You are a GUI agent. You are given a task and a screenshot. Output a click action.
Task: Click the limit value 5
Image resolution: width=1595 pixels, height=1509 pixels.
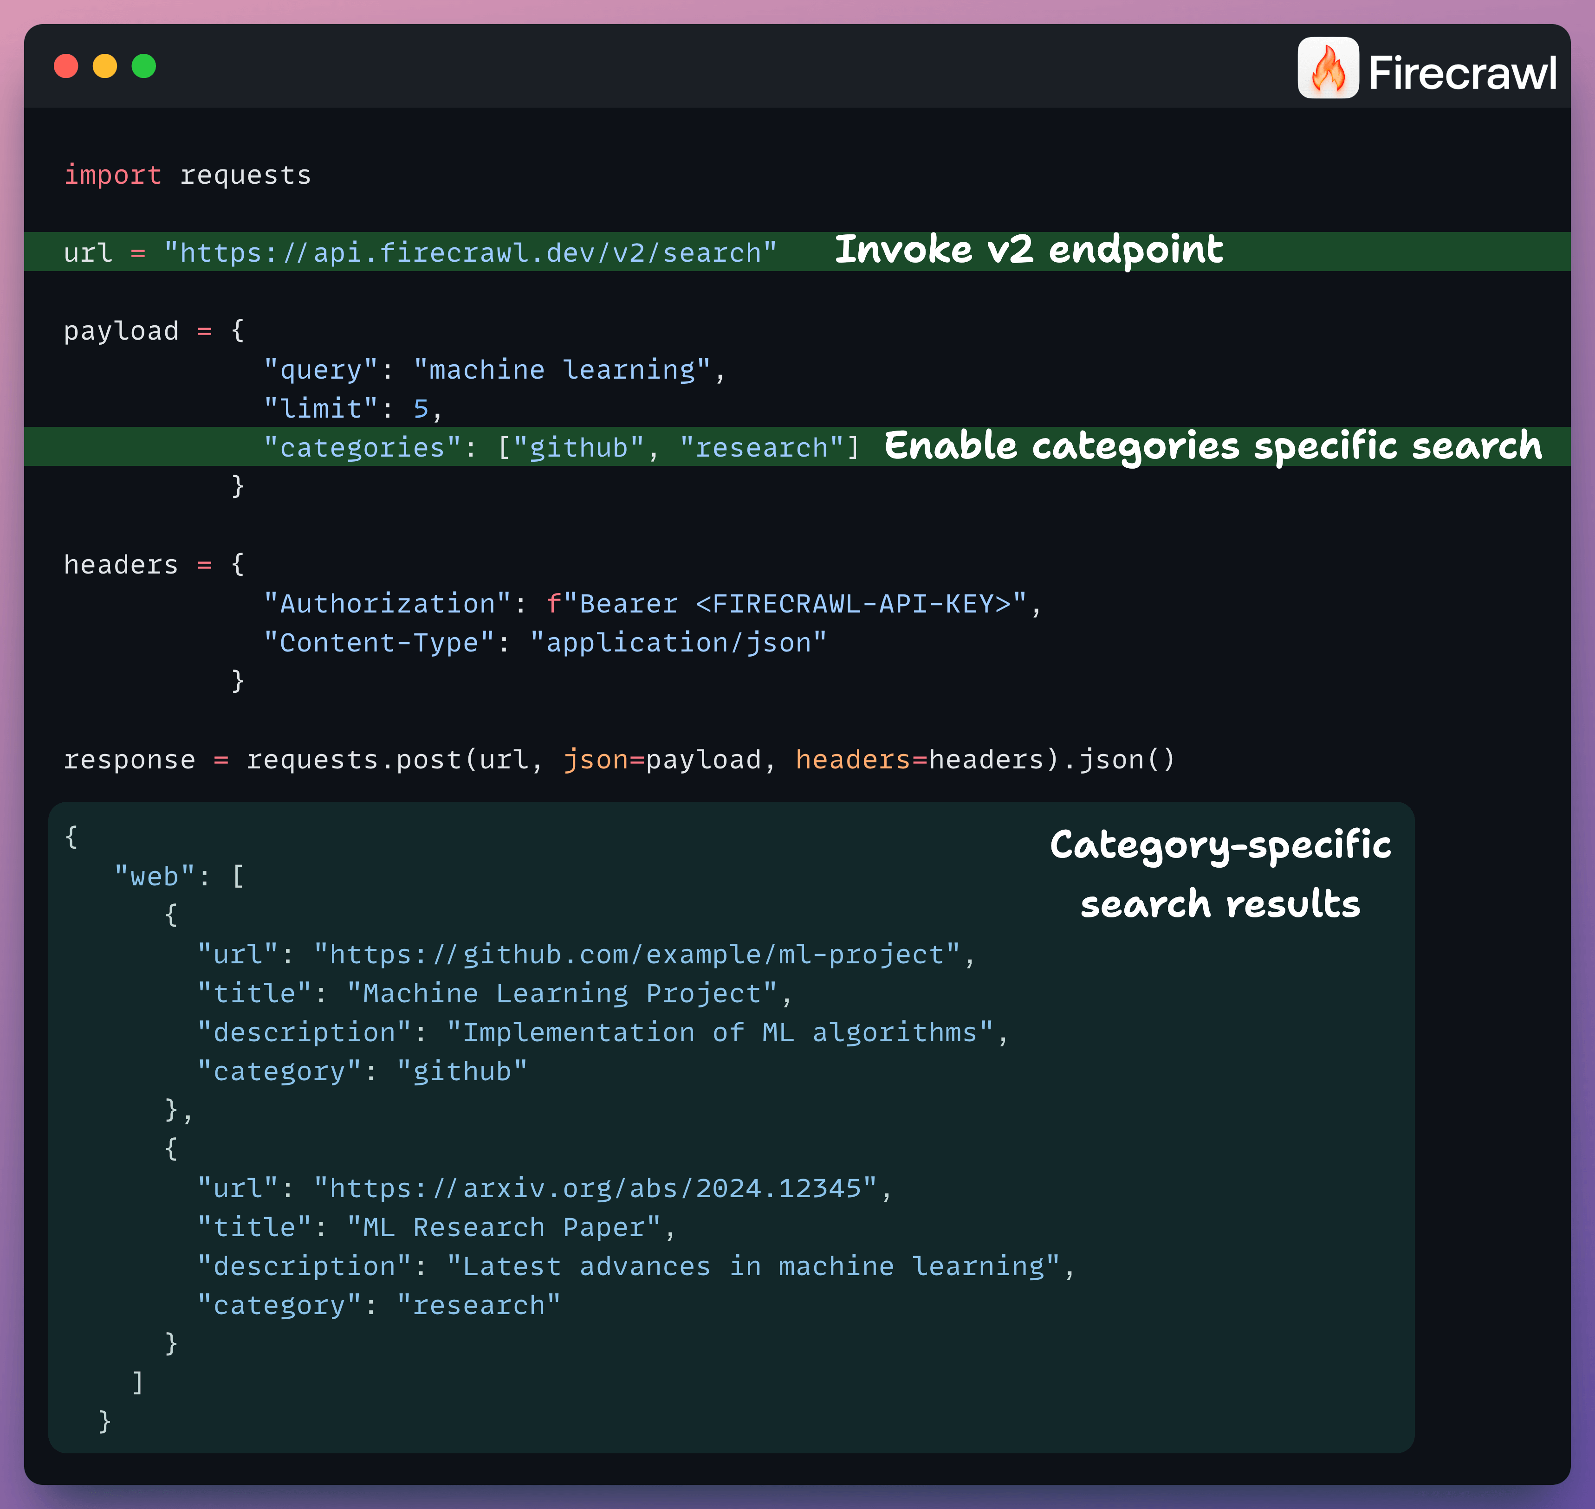pos(421,409)
